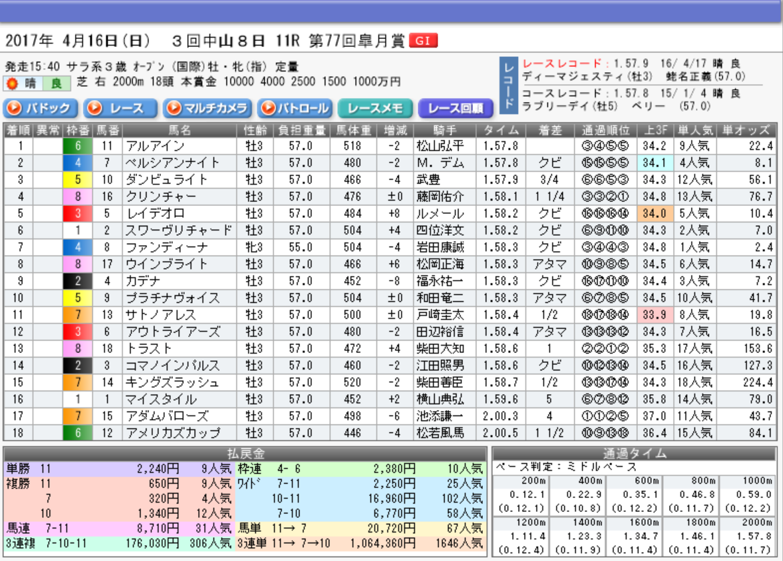Click the 払戻金 section header
This screenshot has width=783, height=561.
(245, 454)
